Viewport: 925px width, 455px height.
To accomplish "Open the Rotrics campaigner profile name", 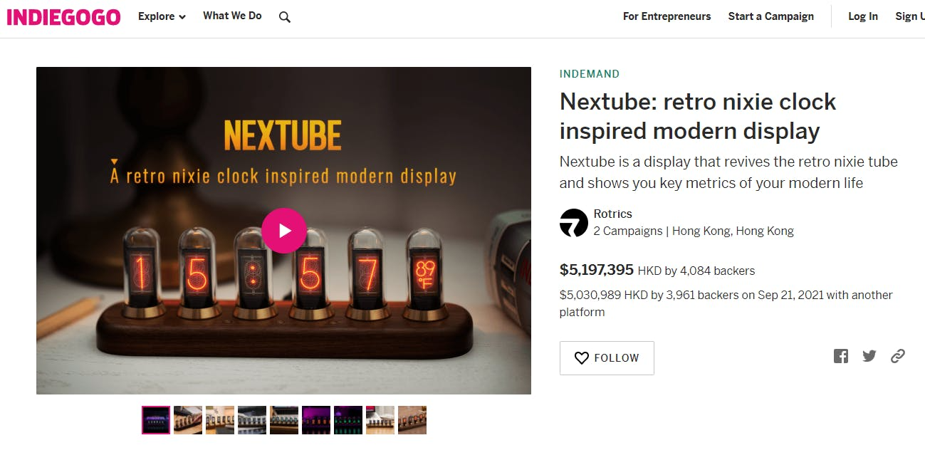I will click(612, 214).
